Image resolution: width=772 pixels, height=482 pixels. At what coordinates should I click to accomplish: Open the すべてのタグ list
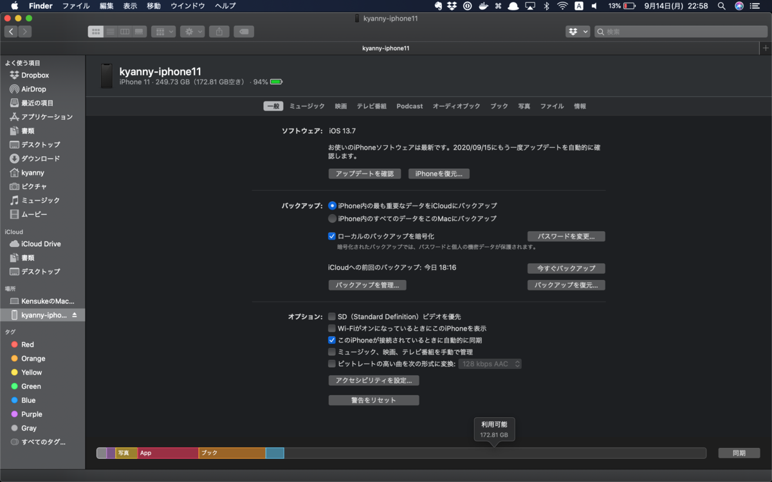click(39, 442)
